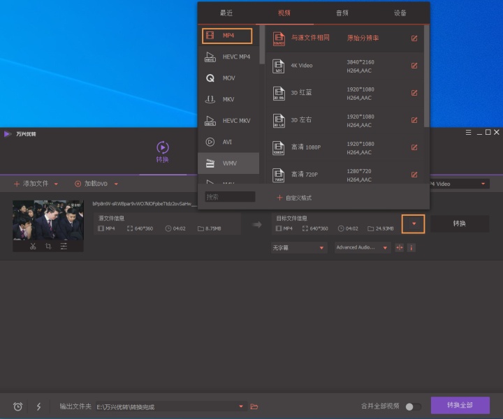
Task: Select 3D 左右 preset row
Action: point(345,121)
